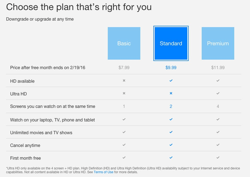The height and width of the screenshot is (177, 250).
Task: Click the Basic plan $7.99 price
Action: tap(124, 68)
